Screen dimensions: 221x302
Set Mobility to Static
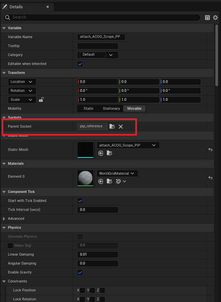click(88, 108)
